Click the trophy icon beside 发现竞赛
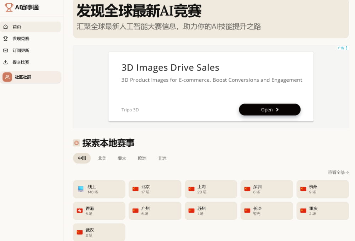The height and width of the screenshot is (241, 355). [x=6, y=39]
